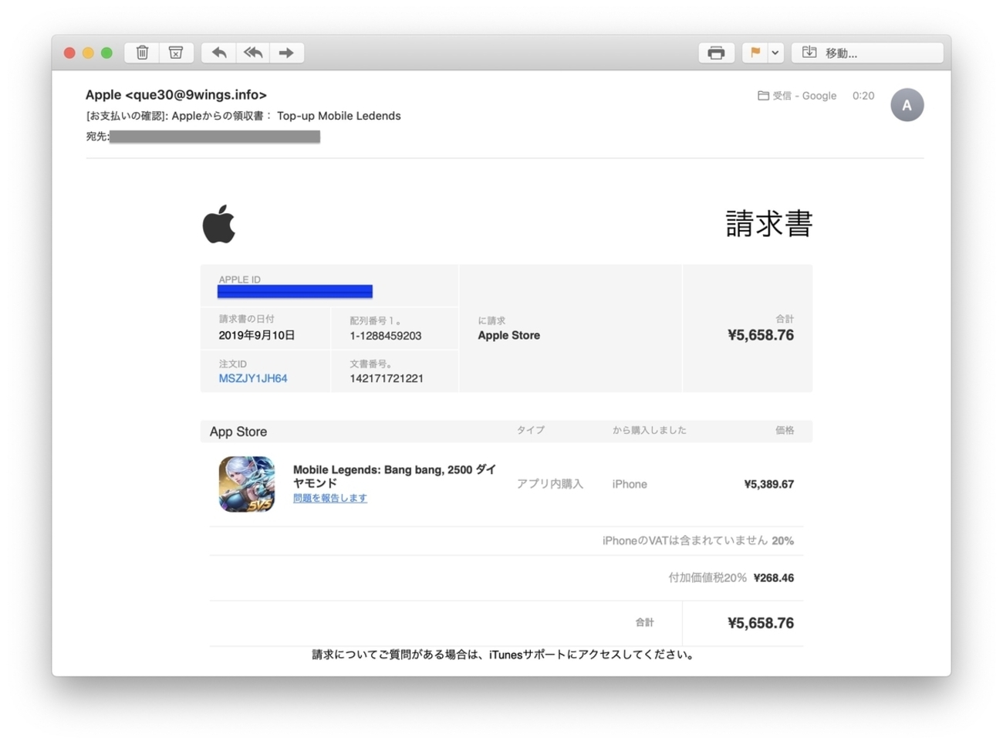Click the sequence number 1-1288459203
This screenshot has height=745, width=1003.
coord(386,336)
